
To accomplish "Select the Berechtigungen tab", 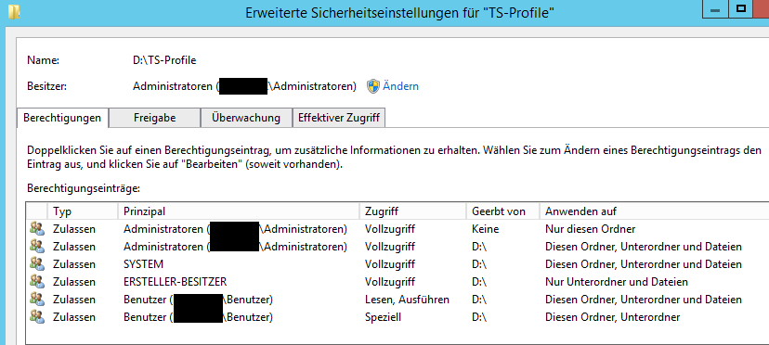I will click(62, 118).
